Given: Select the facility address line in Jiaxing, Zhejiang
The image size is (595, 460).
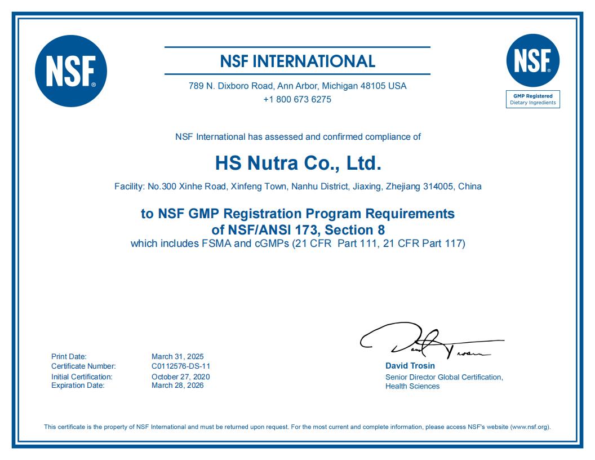Looking at the screenshot, I should pyautogui.click(x=297, y=185).
